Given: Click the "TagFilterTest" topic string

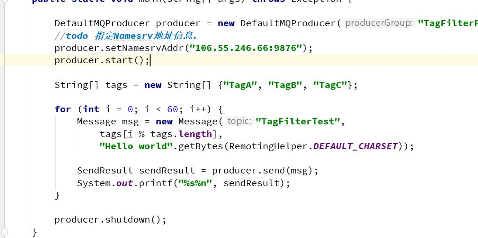Looking at the screenshot, I should coord(298,121).
